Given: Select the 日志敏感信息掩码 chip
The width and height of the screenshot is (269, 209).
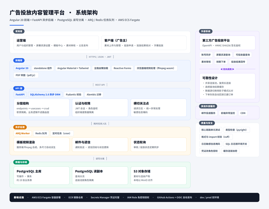Looking at the screenshot, I should tap(211, 144).
